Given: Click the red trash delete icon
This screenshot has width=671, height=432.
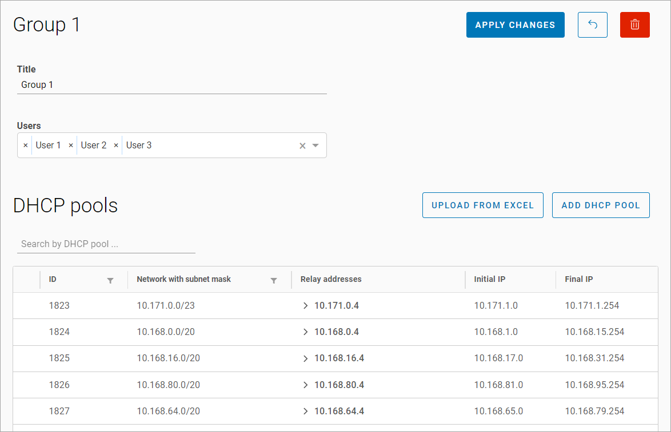Looking at the screenshot, I should click(x=634, y=25).
